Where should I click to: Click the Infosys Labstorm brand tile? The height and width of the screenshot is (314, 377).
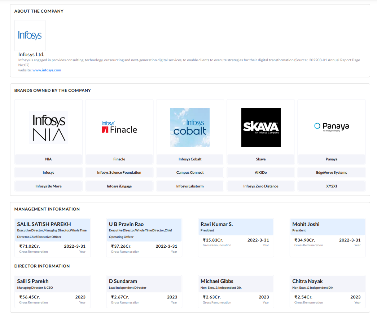point(190,186)
